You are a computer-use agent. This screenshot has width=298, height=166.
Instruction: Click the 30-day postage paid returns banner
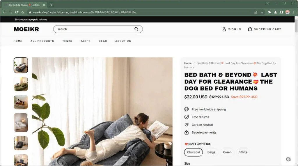[31, 20]
